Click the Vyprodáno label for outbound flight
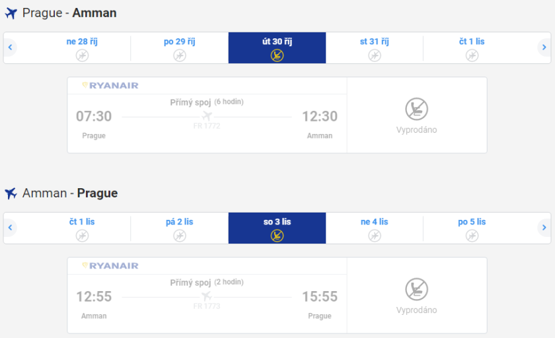 [x=416, y=130]
